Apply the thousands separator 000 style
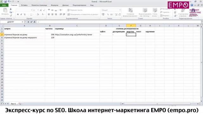Screen dimensions: 203x114 (x=111, y=15)
